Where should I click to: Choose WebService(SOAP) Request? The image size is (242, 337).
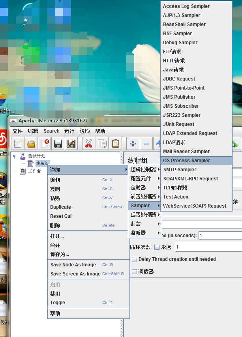[196, 206]
